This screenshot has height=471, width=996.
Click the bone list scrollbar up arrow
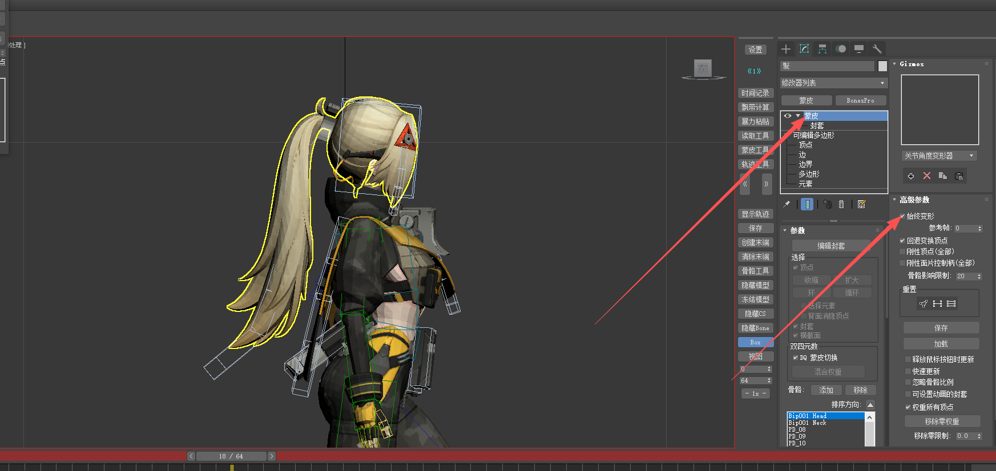click(x=869, y=417)
